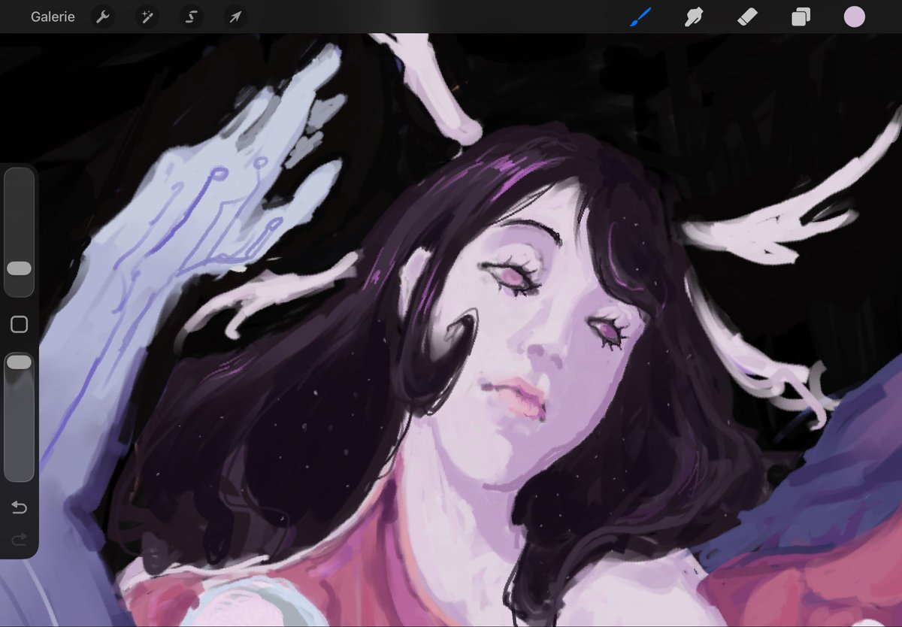The image size is (902, 627).
Task: Click the brush opacity slider handle
Action: (x=19, y=362)
